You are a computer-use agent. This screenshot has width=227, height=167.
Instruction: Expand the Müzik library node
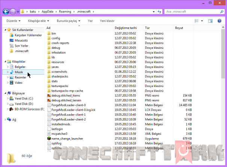click(8, 72)
